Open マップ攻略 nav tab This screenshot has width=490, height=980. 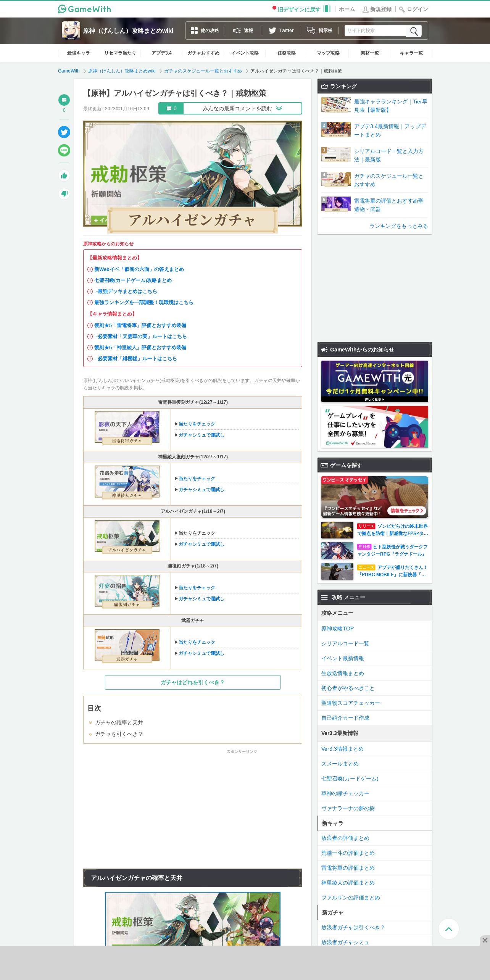click(x=328, y=53)
